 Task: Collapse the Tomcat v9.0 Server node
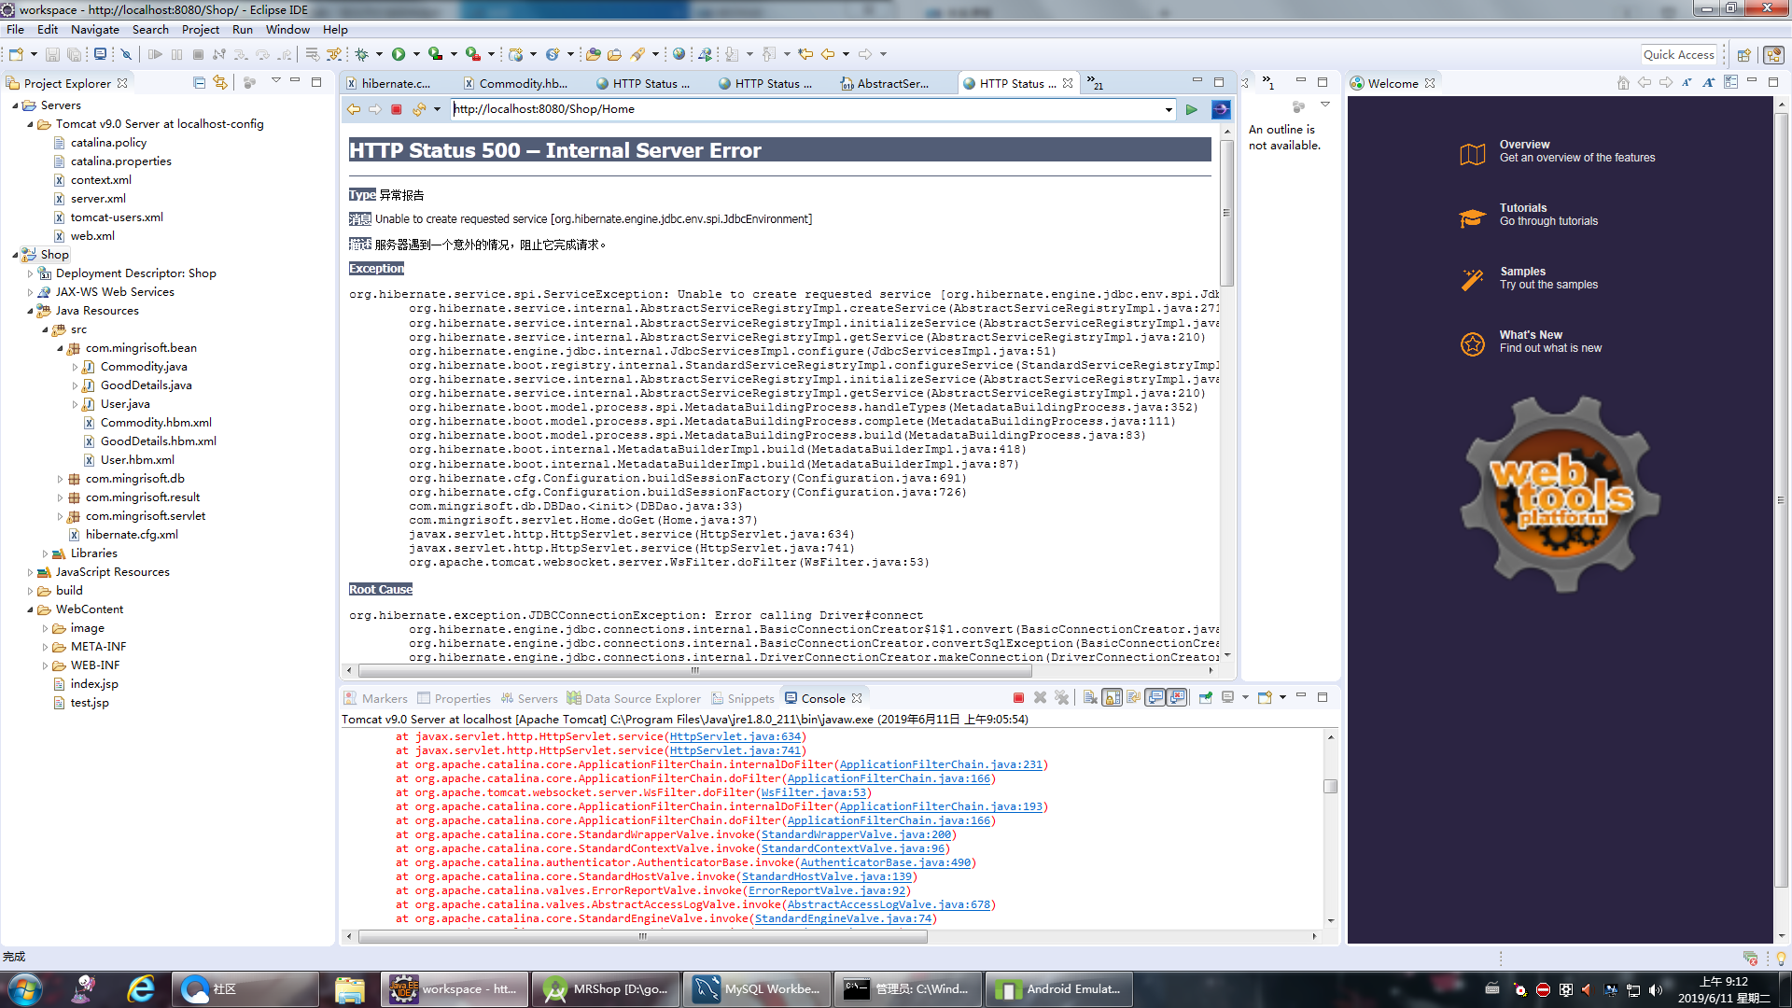30,124
